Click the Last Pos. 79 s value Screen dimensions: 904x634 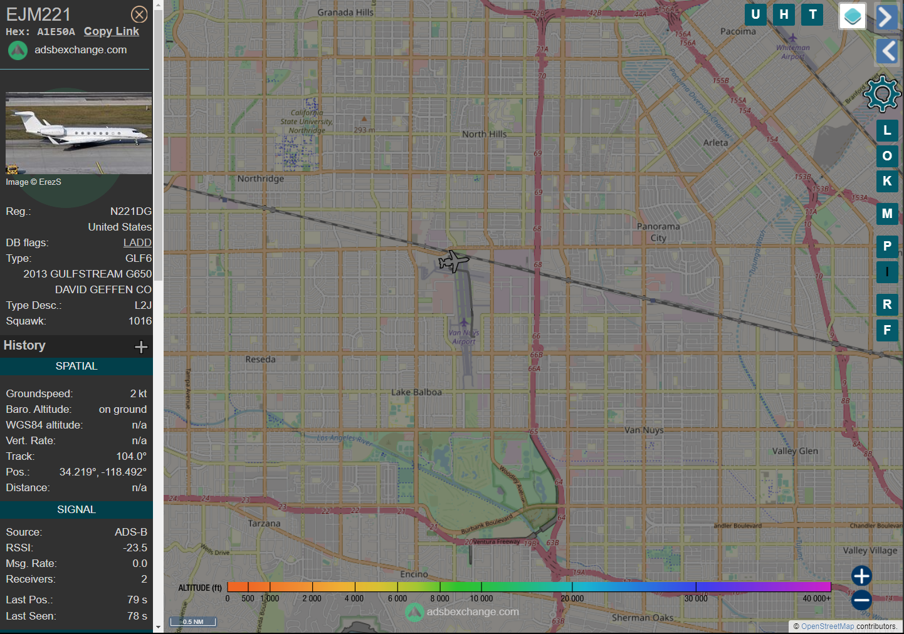tap(137, 600)
